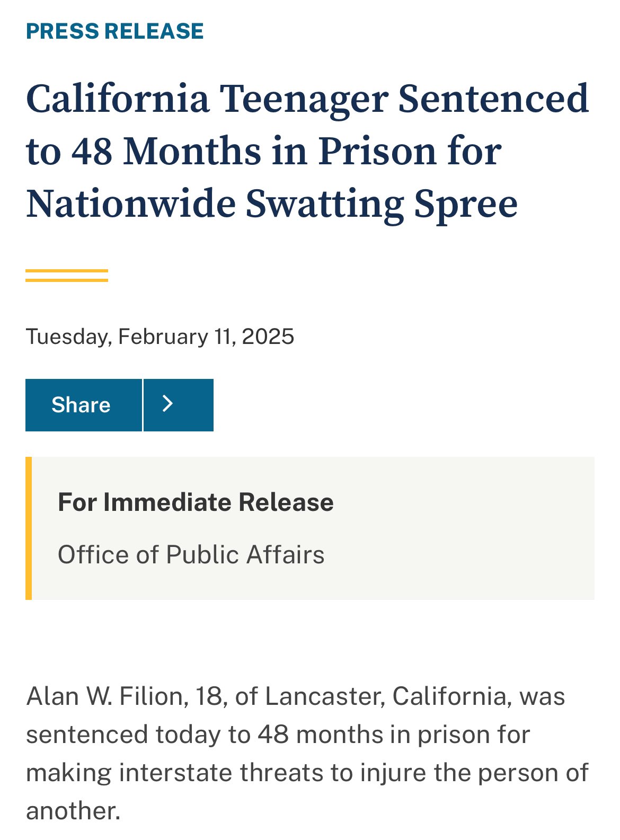Viewport: 620px width, 840px height.
Task: Click the yellow vertical bar of release box
Action: pos(29,528)
